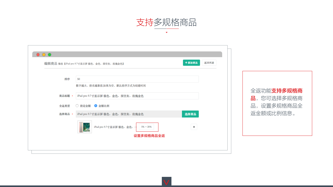Click the red close window dot
Screen dimensions: 333x187
pyautogui.click(x=38, y=55)
